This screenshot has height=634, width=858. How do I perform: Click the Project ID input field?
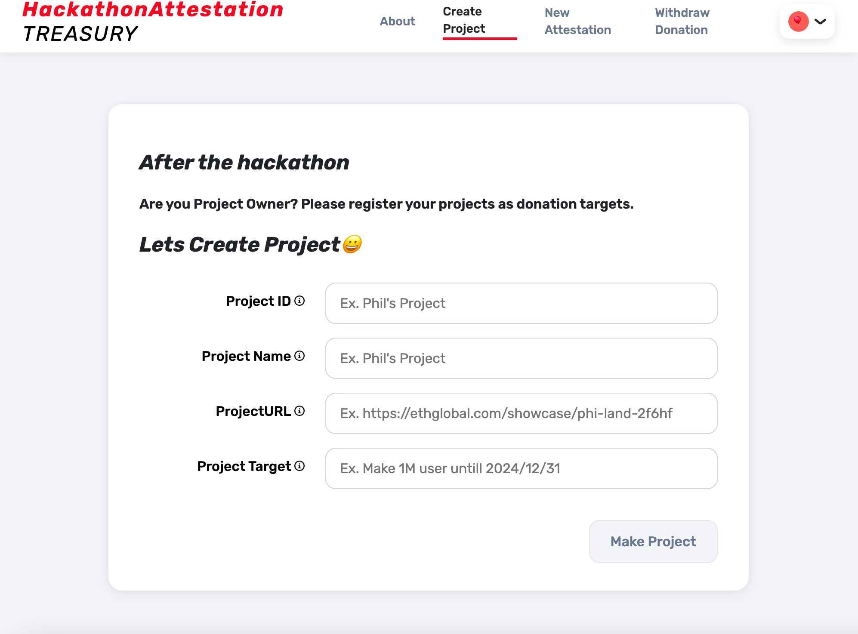click(x=521, y=303)
